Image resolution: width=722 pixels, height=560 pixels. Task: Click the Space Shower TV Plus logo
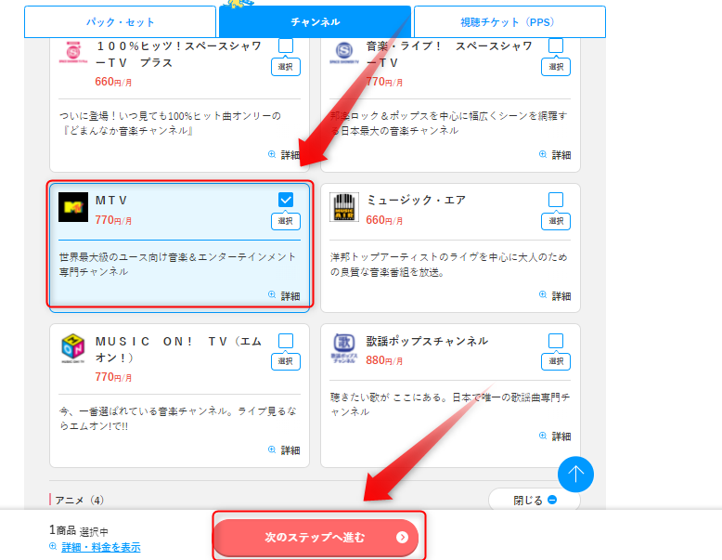click(x=73, y=53)
